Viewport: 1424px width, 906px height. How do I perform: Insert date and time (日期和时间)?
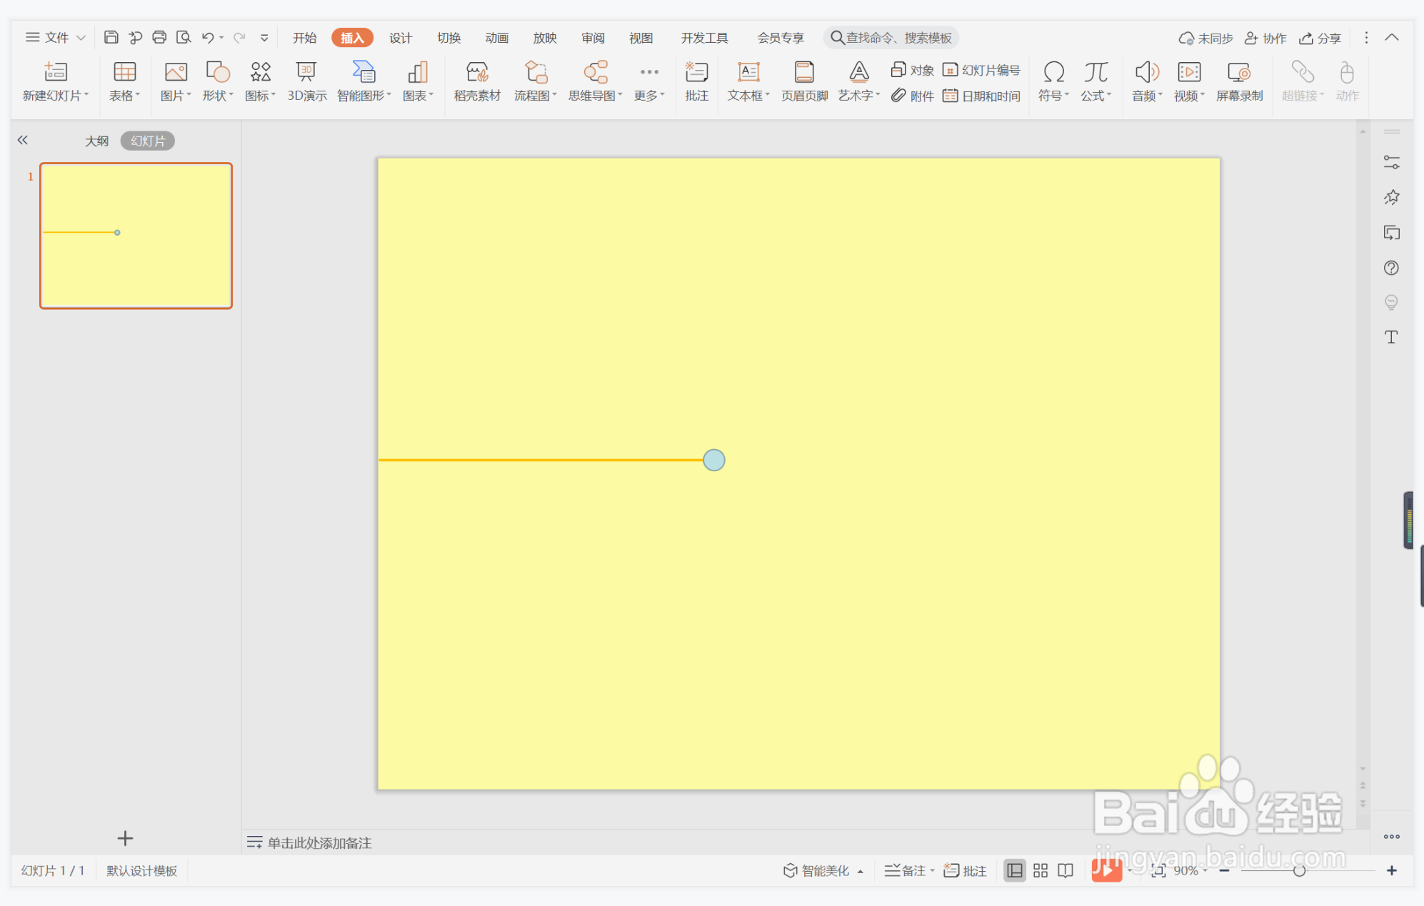(x=982, y=96)
